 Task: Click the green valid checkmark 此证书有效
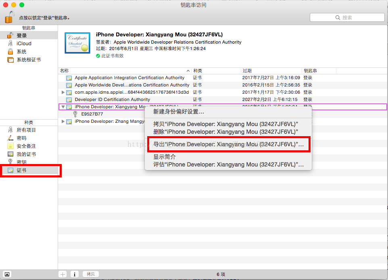pyautogui.click(x=98, y=56)
